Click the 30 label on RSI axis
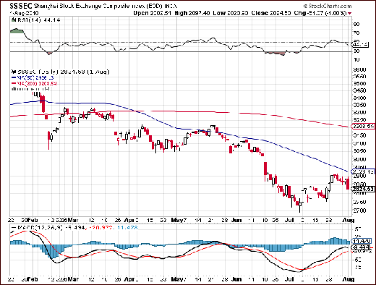376x285 pixels. point(356,51)
